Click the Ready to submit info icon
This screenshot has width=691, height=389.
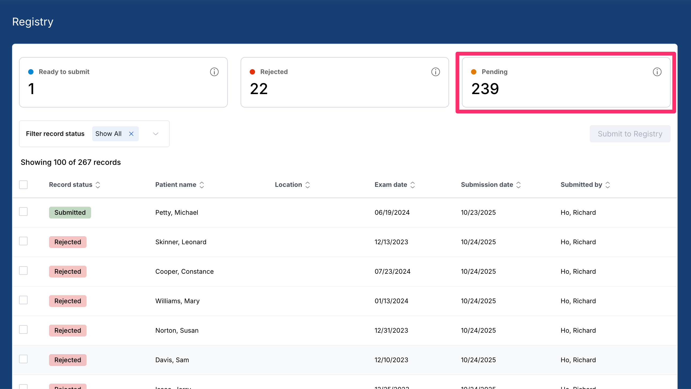[214, 72]
